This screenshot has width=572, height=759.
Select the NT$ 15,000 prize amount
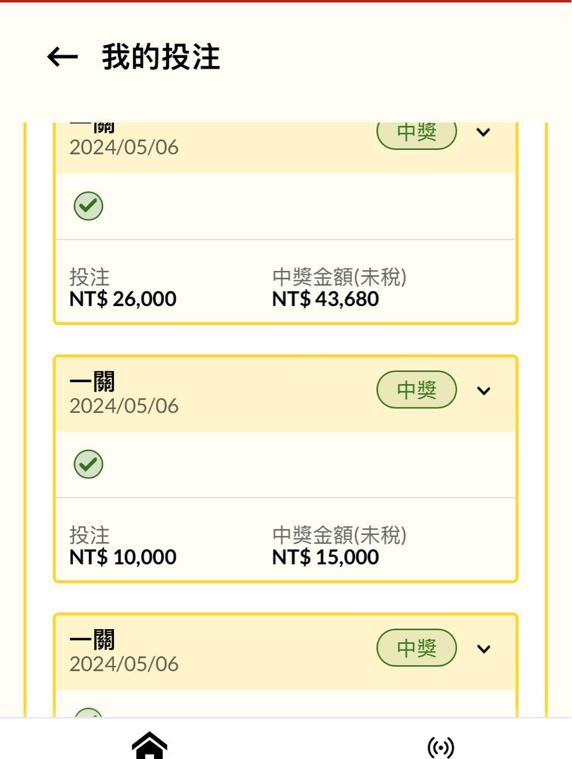coord(325,557)
